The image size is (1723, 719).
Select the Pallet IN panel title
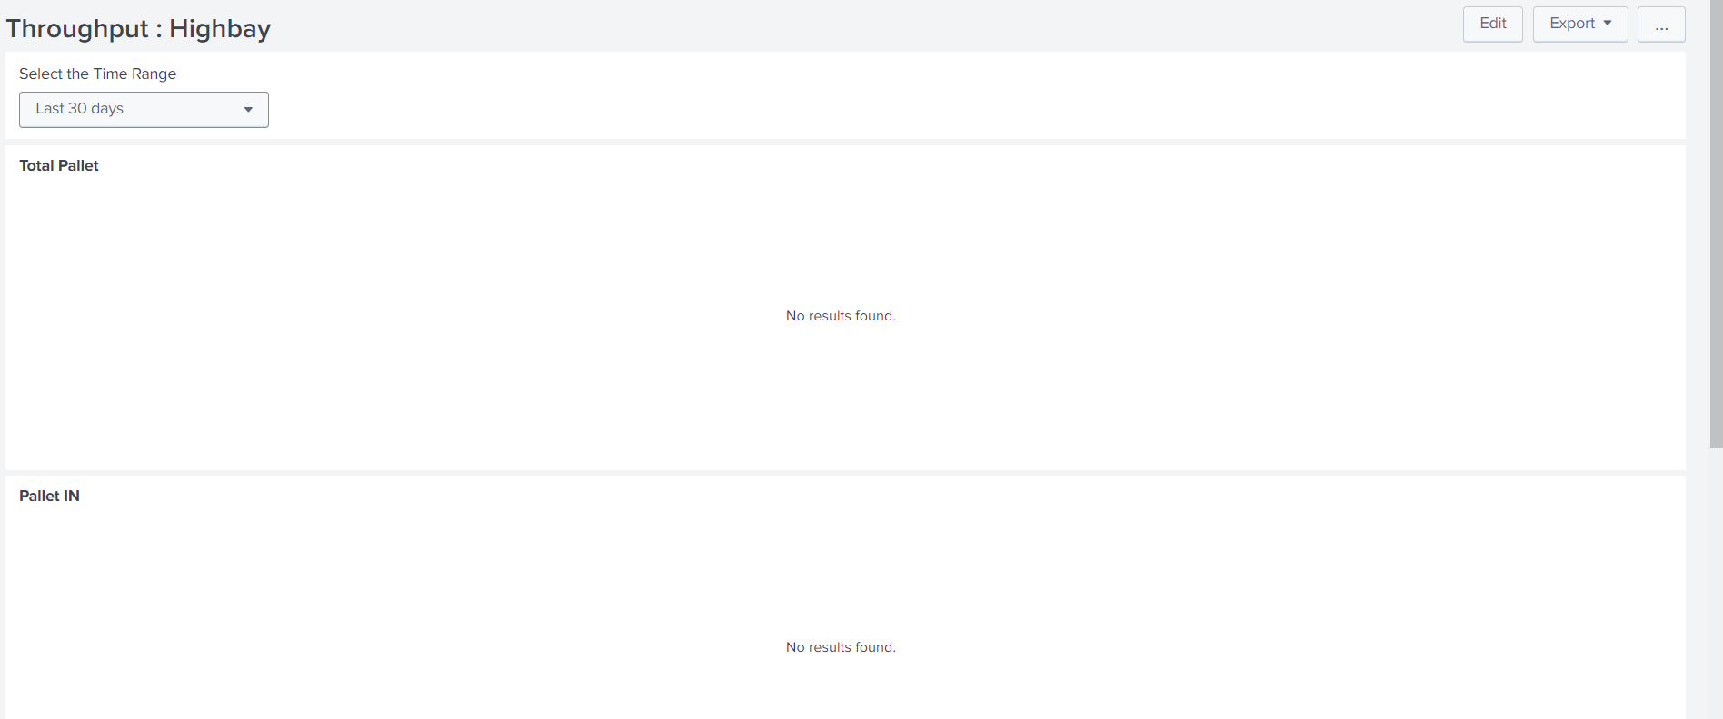point(50,497)
